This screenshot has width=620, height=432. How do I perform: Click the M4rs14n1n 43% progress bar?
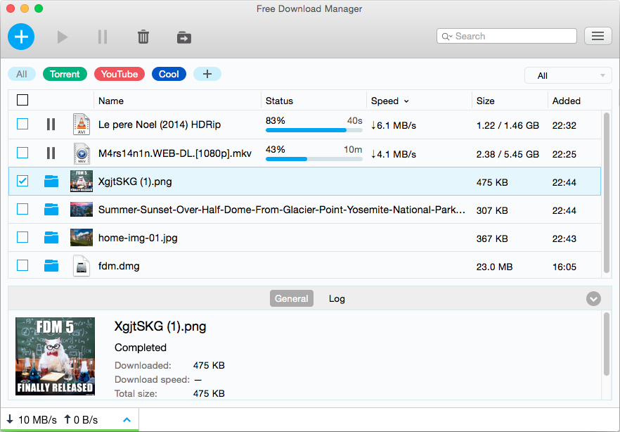pos(314,159)
